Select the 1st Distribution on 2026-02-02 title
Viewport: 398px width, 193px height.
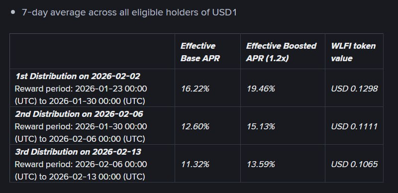tap(78, 76)
